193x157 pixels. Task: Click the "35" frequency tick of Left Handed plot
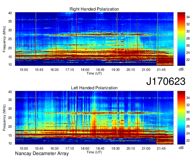(10, 100)
